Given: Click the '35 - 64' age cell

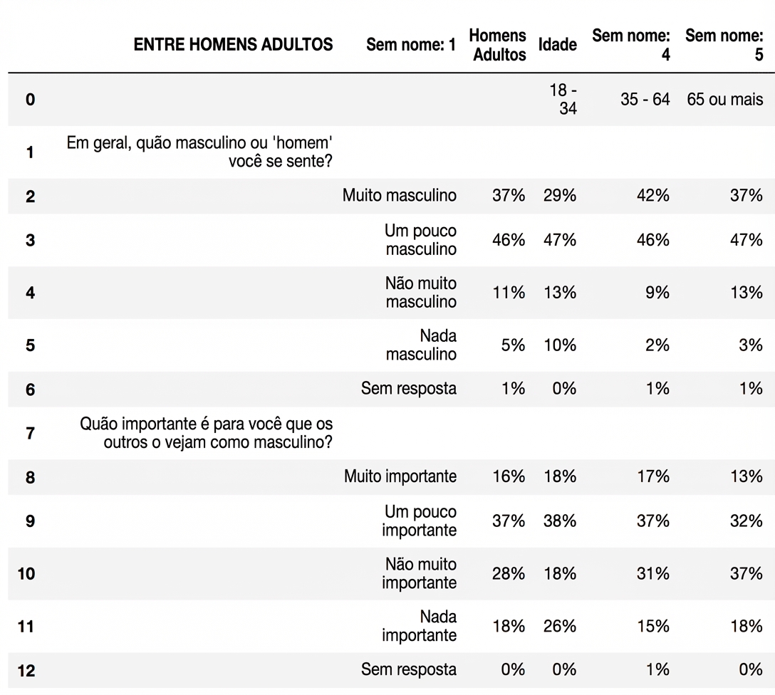Looking at the screenshot, I should [645, 100].
